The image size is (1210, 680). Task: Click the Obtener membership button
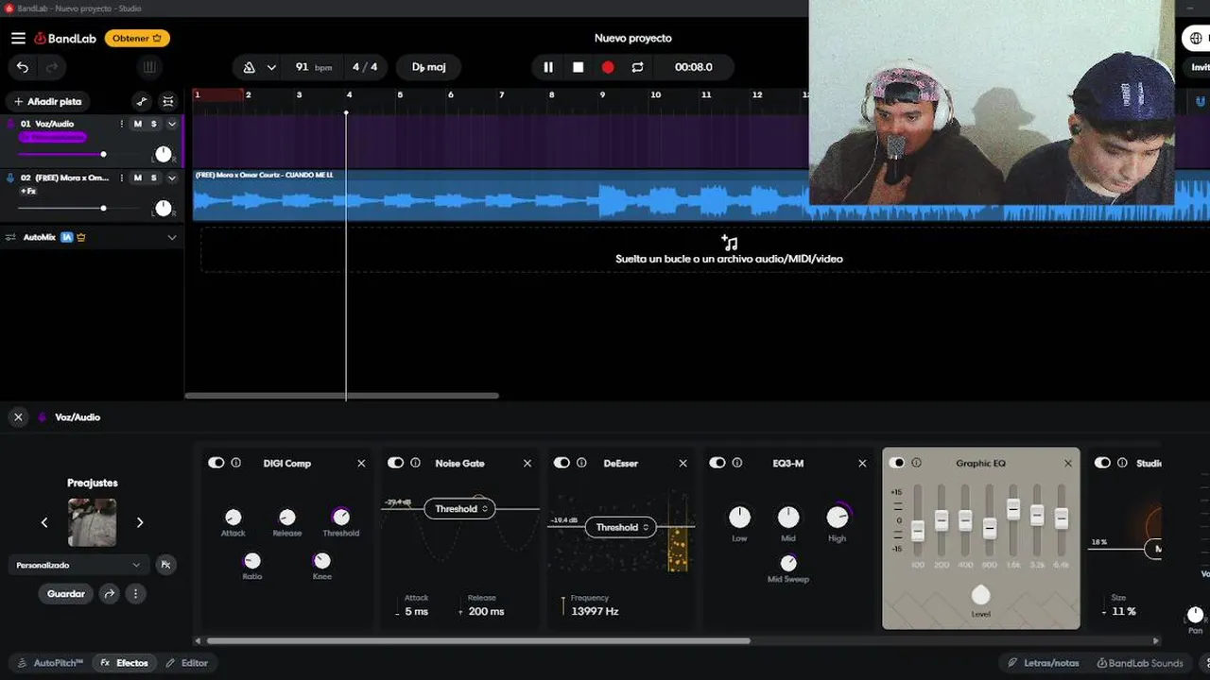(x=138, y=39)
